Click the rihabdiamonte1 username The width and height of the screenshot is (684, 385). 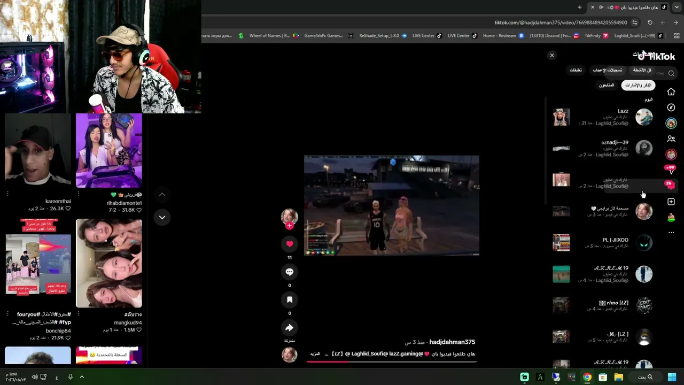point(124,203)
